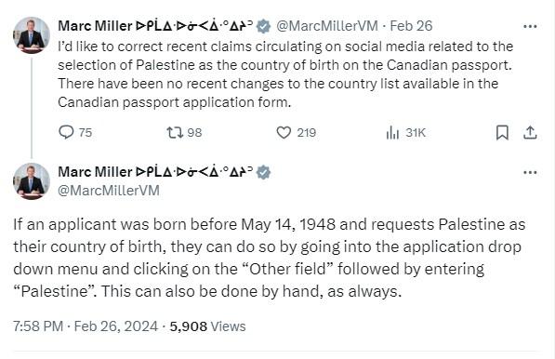
Task: Click the Feb 26 date link
Action: tap(411, 26)
